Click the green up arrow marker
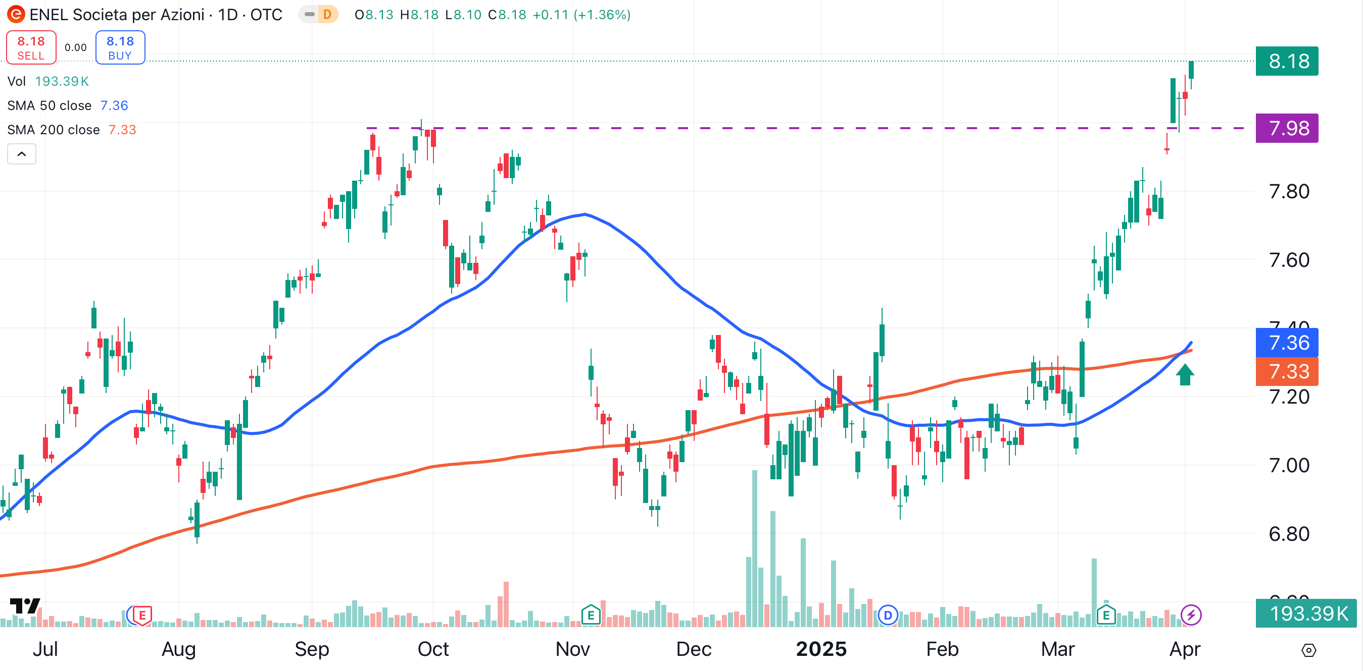This screenshot has height=671, width=1363. tap(1185, 374)
